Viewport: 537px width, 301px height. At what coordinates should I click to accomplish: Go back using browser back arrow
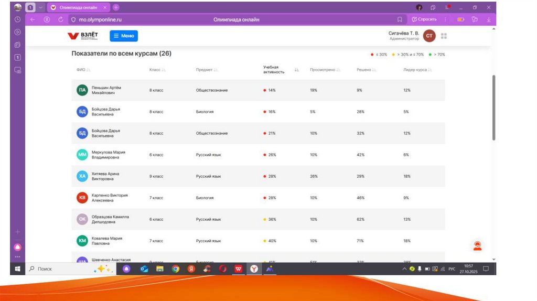[33, 19]
